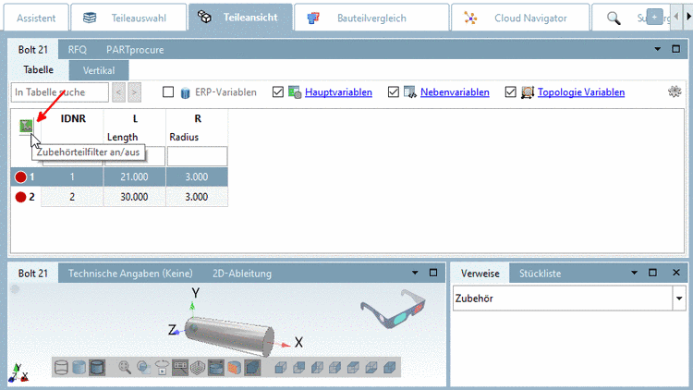Choose the second cube view orientation
This screenshot has height=390, width=693.
298,368
